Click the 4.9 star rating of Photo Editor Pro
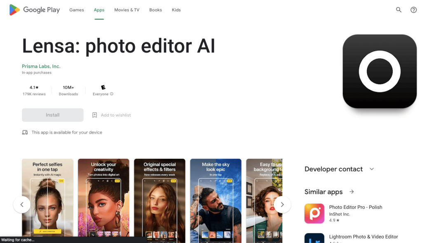 pyautogui.click(x=334, y=220)
